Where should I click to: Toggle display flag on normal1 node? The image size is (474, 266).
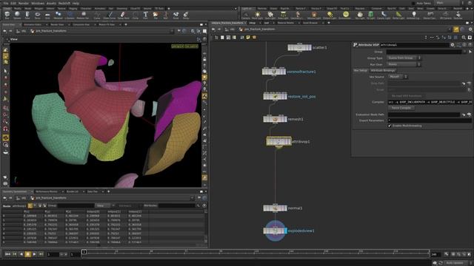[285, 208]
